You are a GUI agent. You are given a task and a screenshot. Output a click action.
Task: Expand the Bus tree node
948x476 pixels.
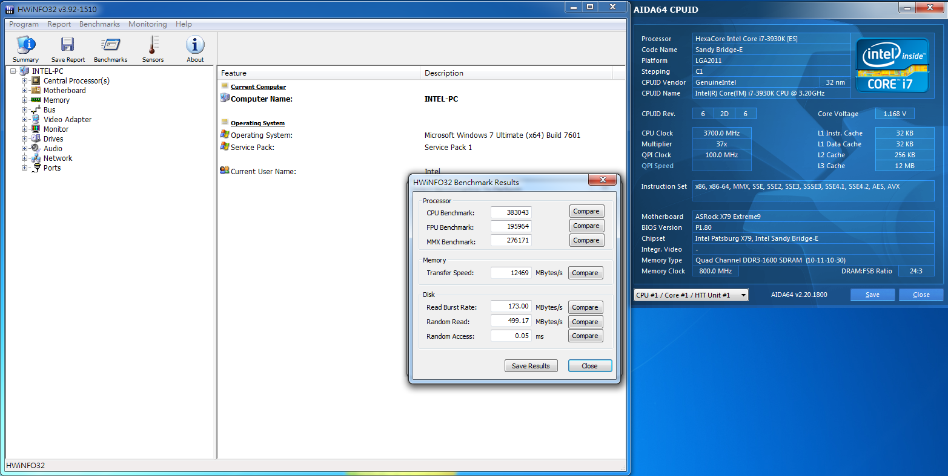[x=25, y=109]
